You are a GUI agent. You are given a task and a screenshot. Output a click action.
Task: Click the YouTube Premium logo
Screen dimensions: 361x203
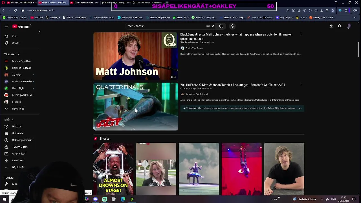[21, 26]
